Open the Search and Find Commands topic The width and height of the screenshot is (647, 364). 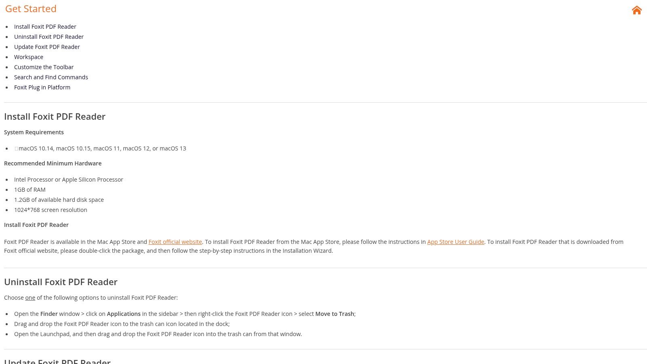click(51, 77)
